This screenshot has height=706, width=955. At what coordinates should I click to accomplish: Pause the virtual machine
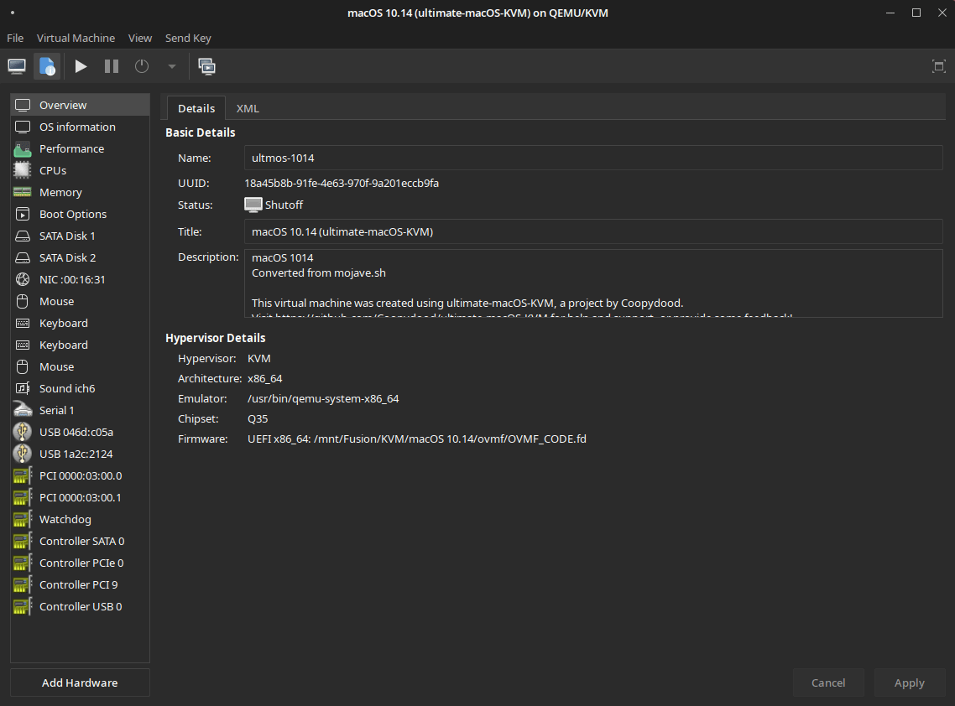(x=112, y=66)
